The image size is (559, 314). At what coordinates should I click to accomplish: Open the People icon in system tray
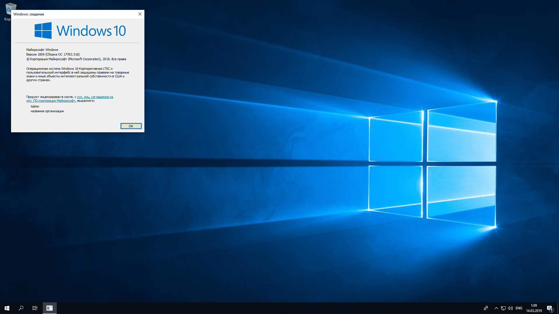pyautogui.click(x=486, y=308)
